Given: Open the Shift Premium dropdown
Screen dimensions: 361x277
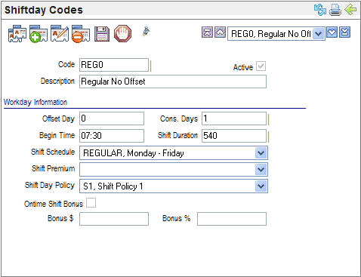Looking at the screenshot, I should (x=261, y=170).
